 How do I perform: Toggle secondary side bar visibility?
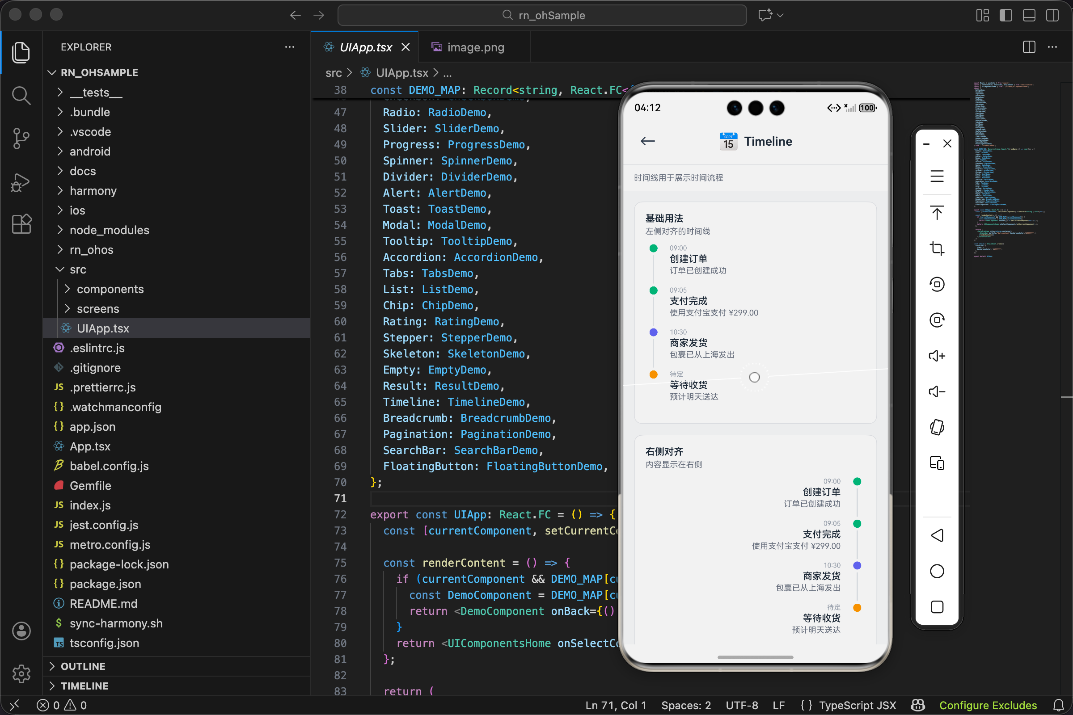[1052, 16]
